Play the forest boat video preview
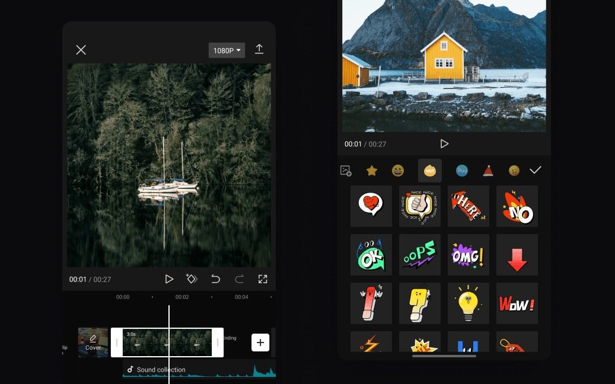Image resolution: width=615 pixels, height=384 pixels. click(x=169, y=279)
